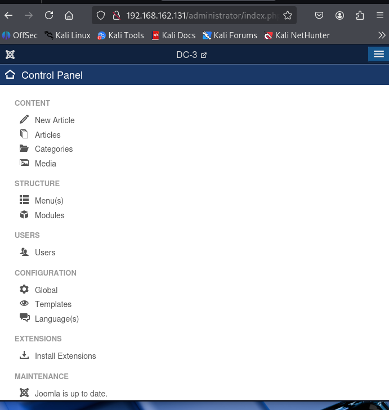Open the Categories manager

click(x=53, y=149)
